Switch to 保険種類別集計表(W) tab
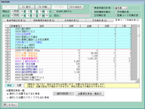Image resolution: width=145 pixels, height=109 pixels. point(44,20)
